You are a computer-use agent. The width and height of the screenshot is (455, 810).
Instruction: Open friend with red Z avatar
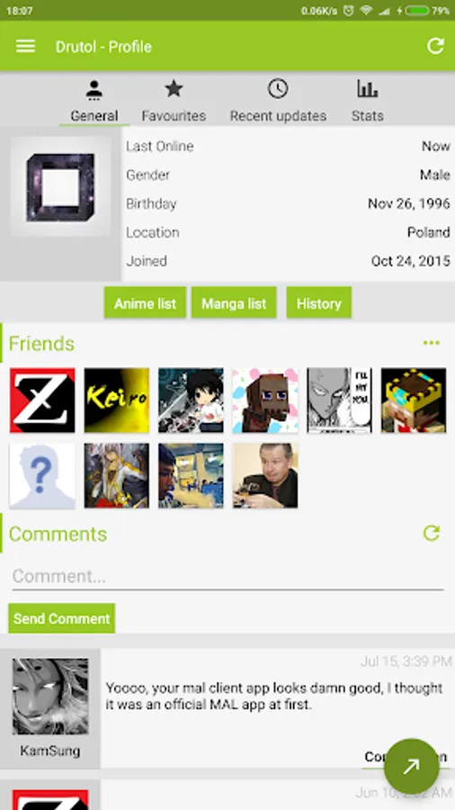click(42, 400)
